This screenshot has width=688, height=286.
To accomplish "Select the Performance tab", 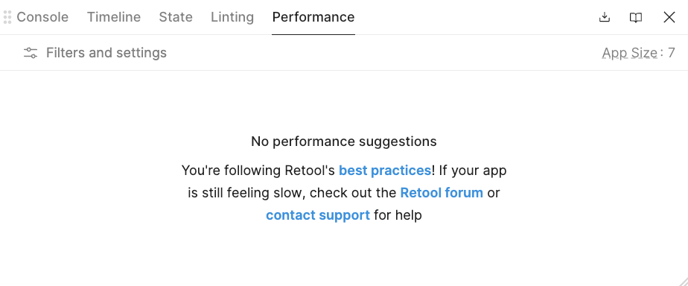I will coord(313,17).
